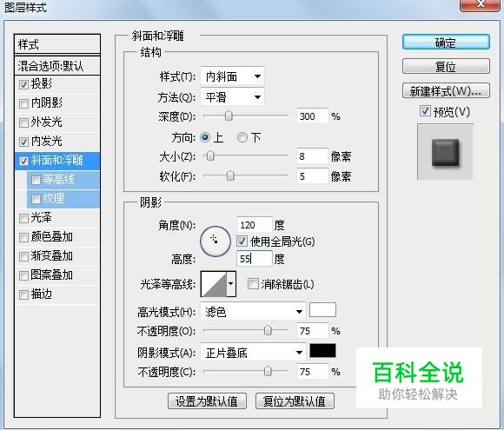Click the white highlight color swatch
This screenshot has width=504, height=430.
[x=322, y=310]
